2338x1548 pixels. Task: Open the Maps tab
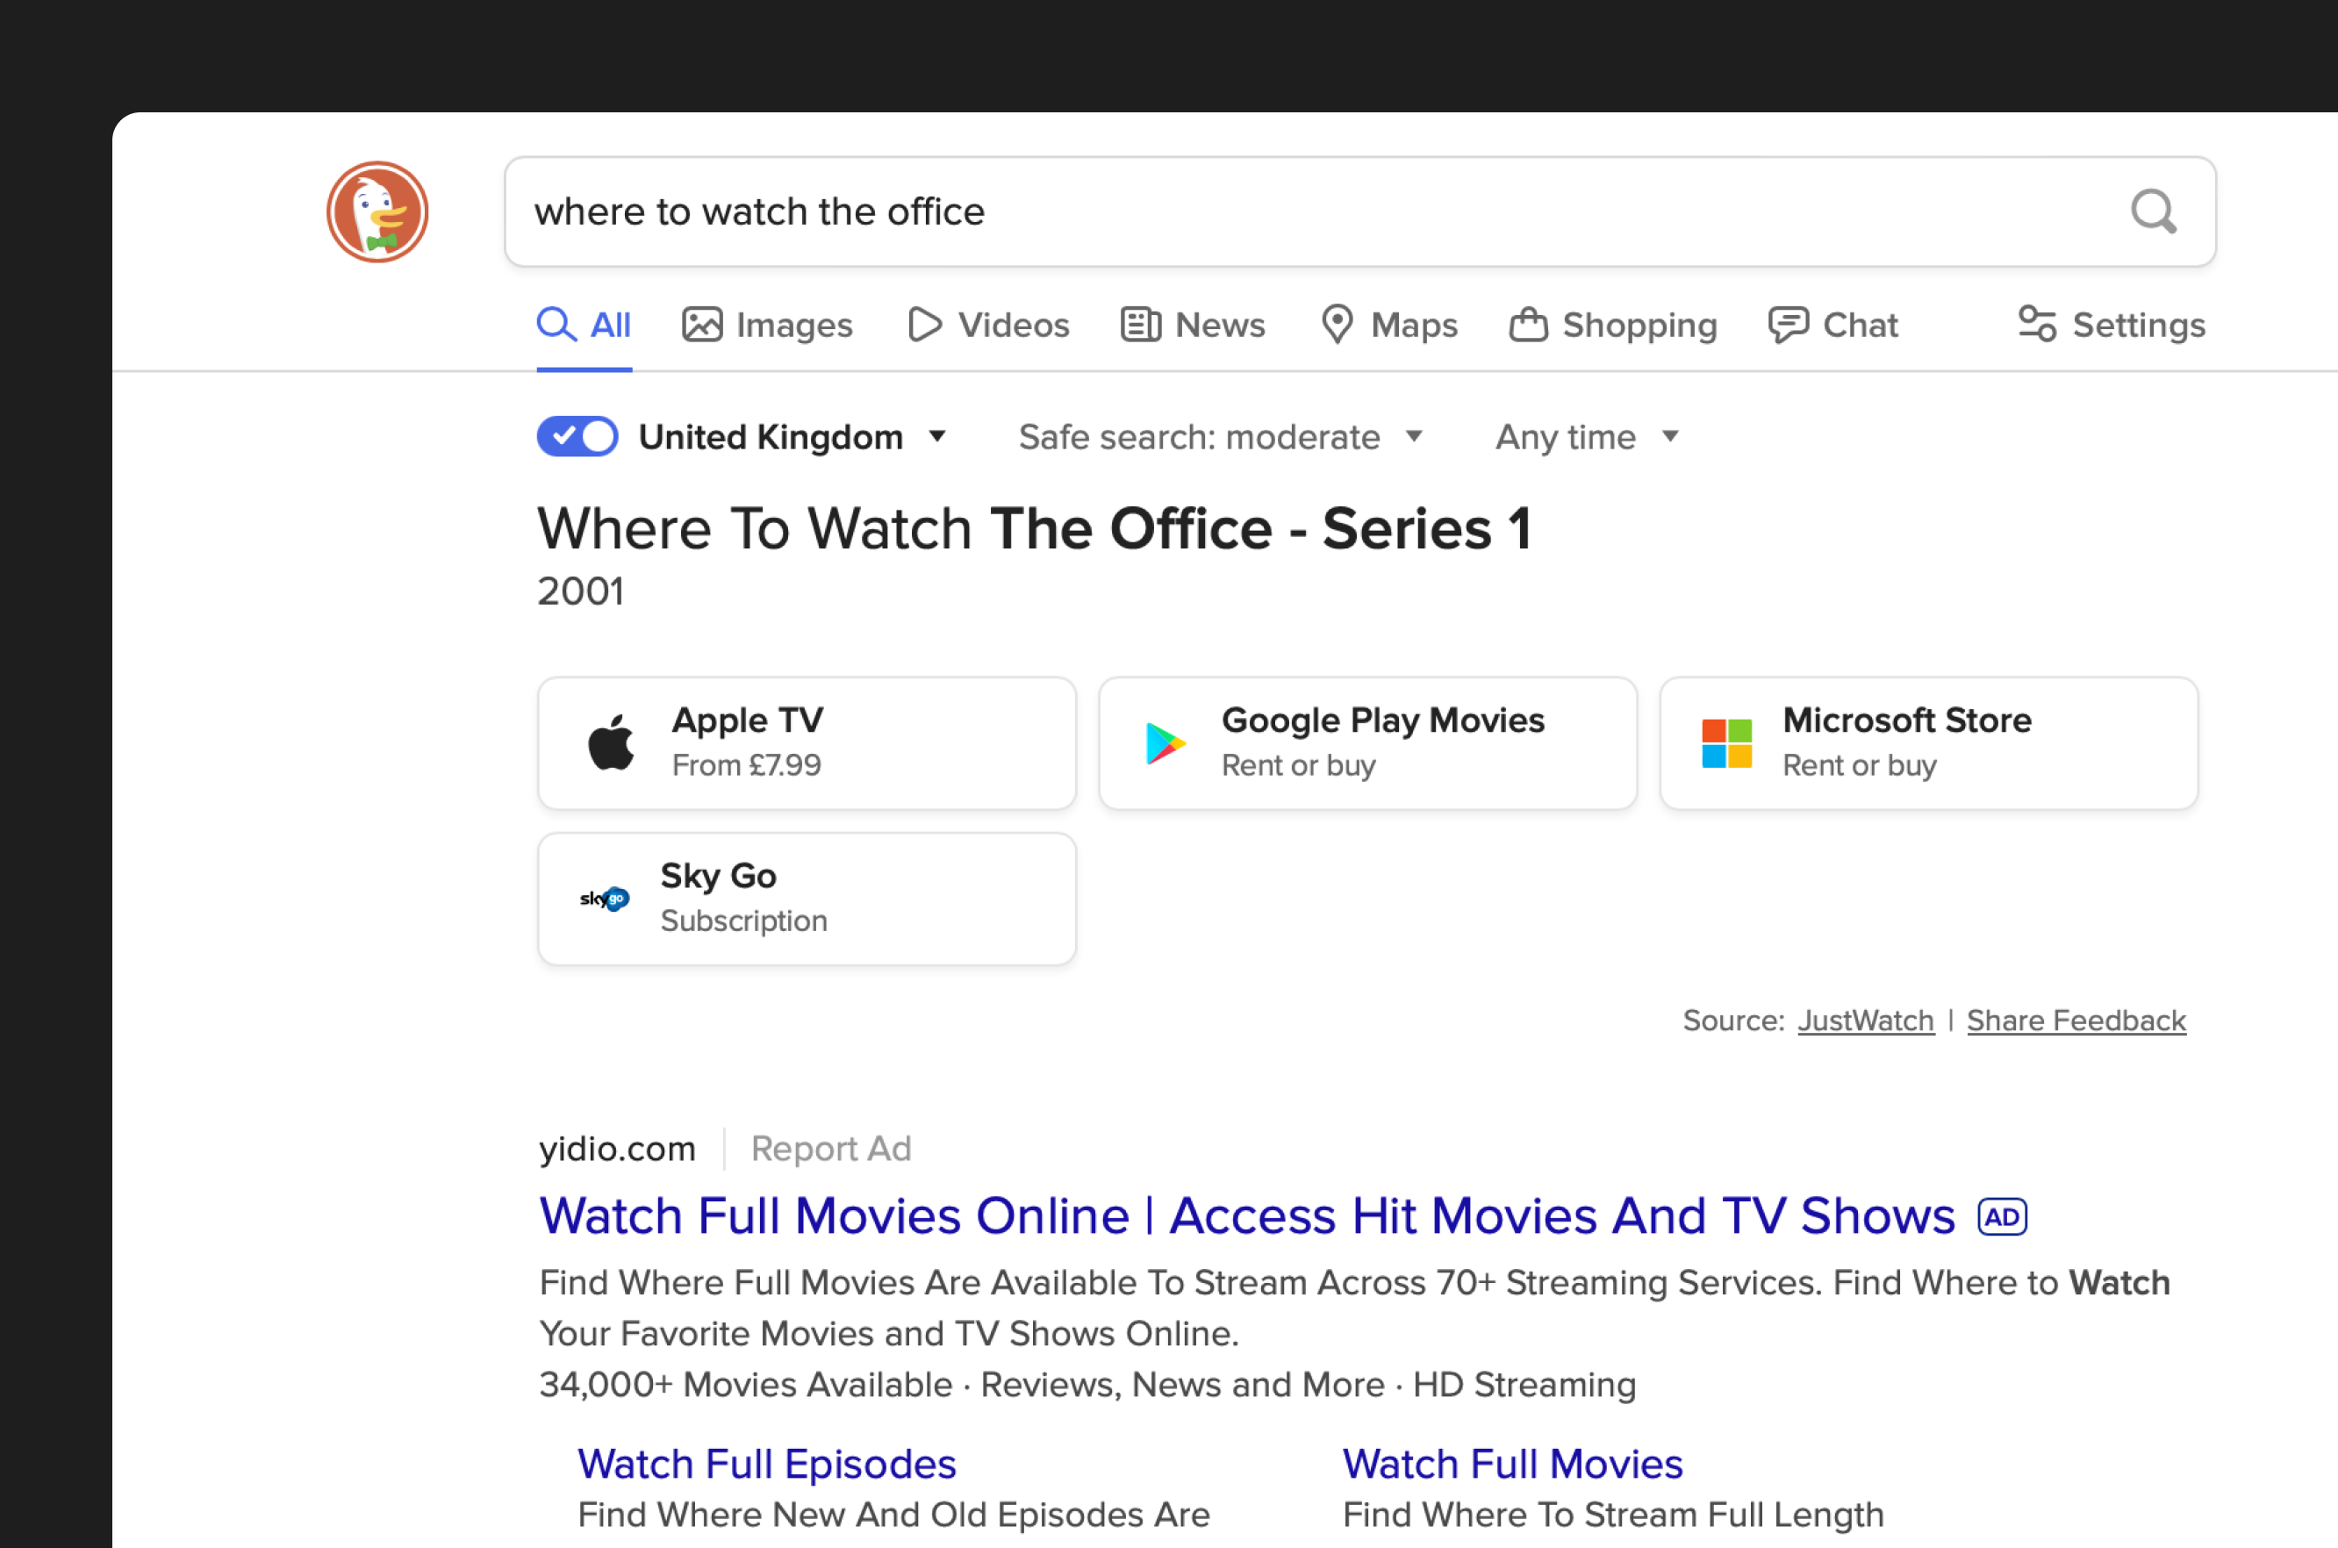click(1389, 325)
